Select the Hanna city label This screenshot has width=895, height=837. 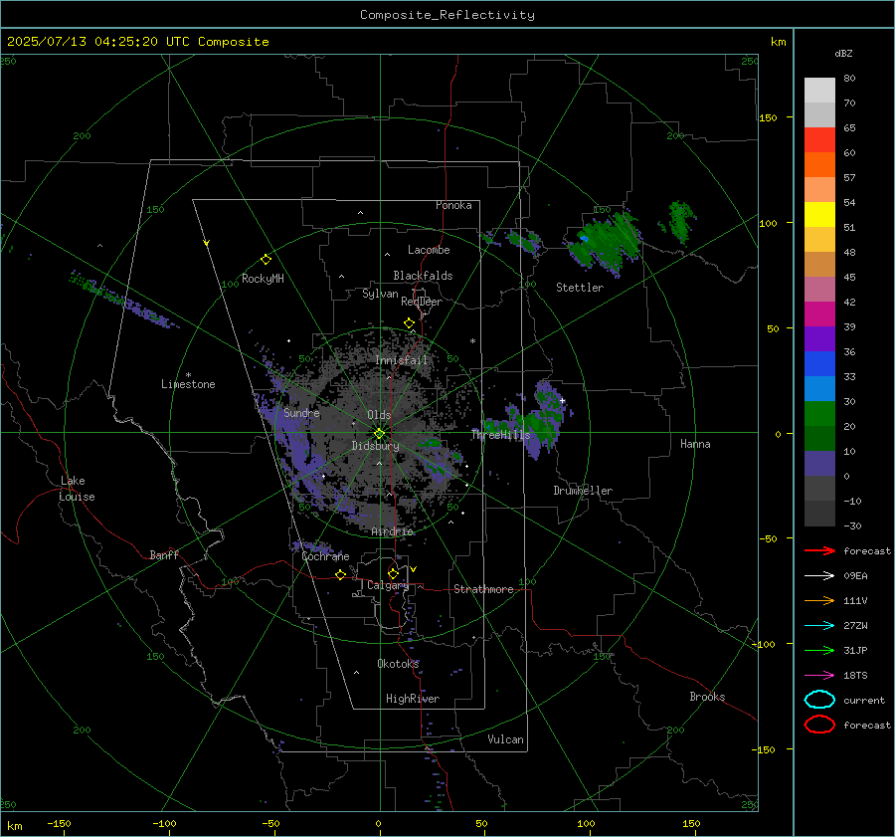coord(695,444)
